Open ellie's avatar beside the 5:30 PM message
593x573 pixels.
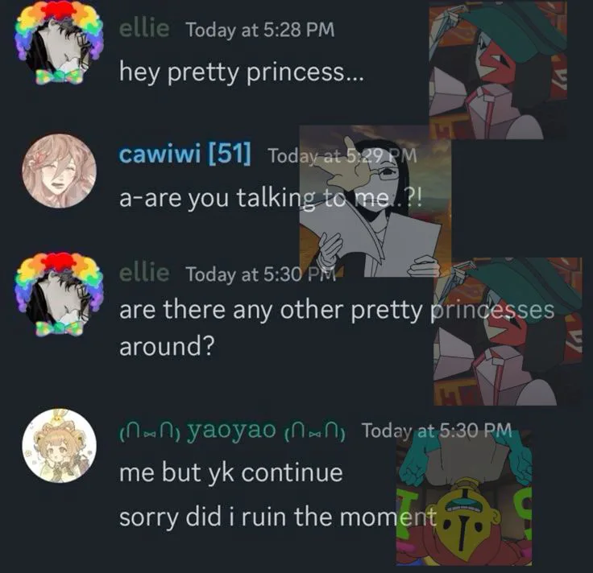[x=60, y=293]
